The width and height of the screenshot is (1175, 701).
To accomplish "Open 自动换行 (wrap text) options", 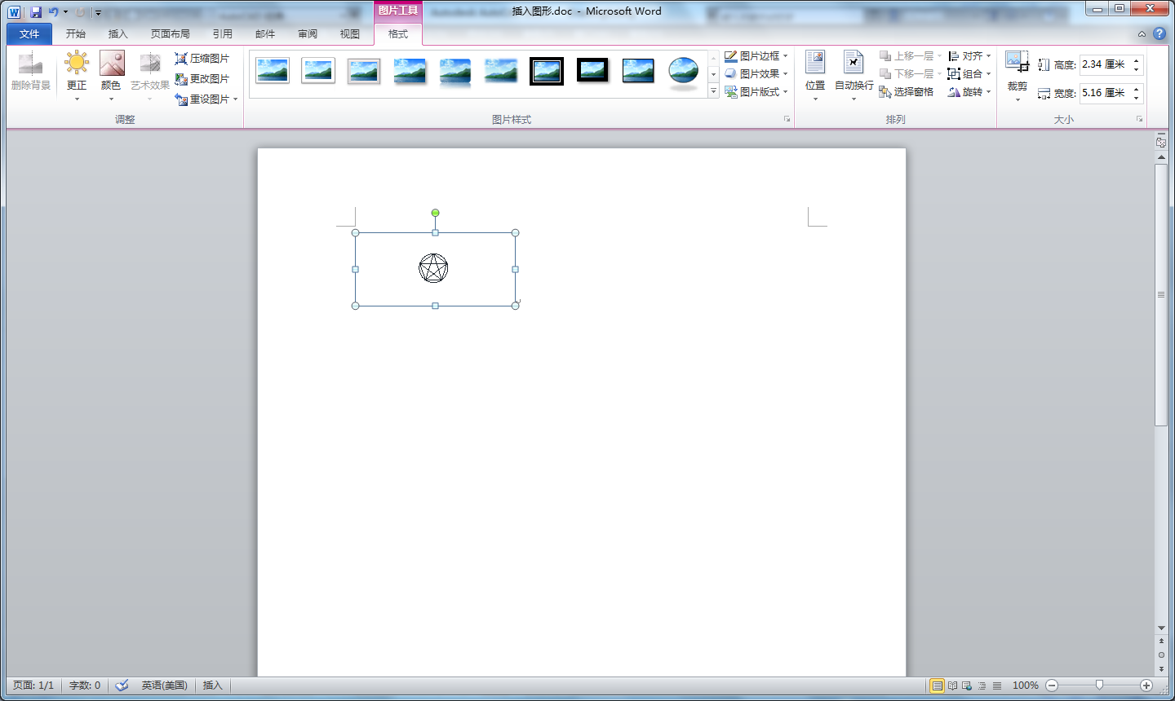I will (x=854, y=76).
